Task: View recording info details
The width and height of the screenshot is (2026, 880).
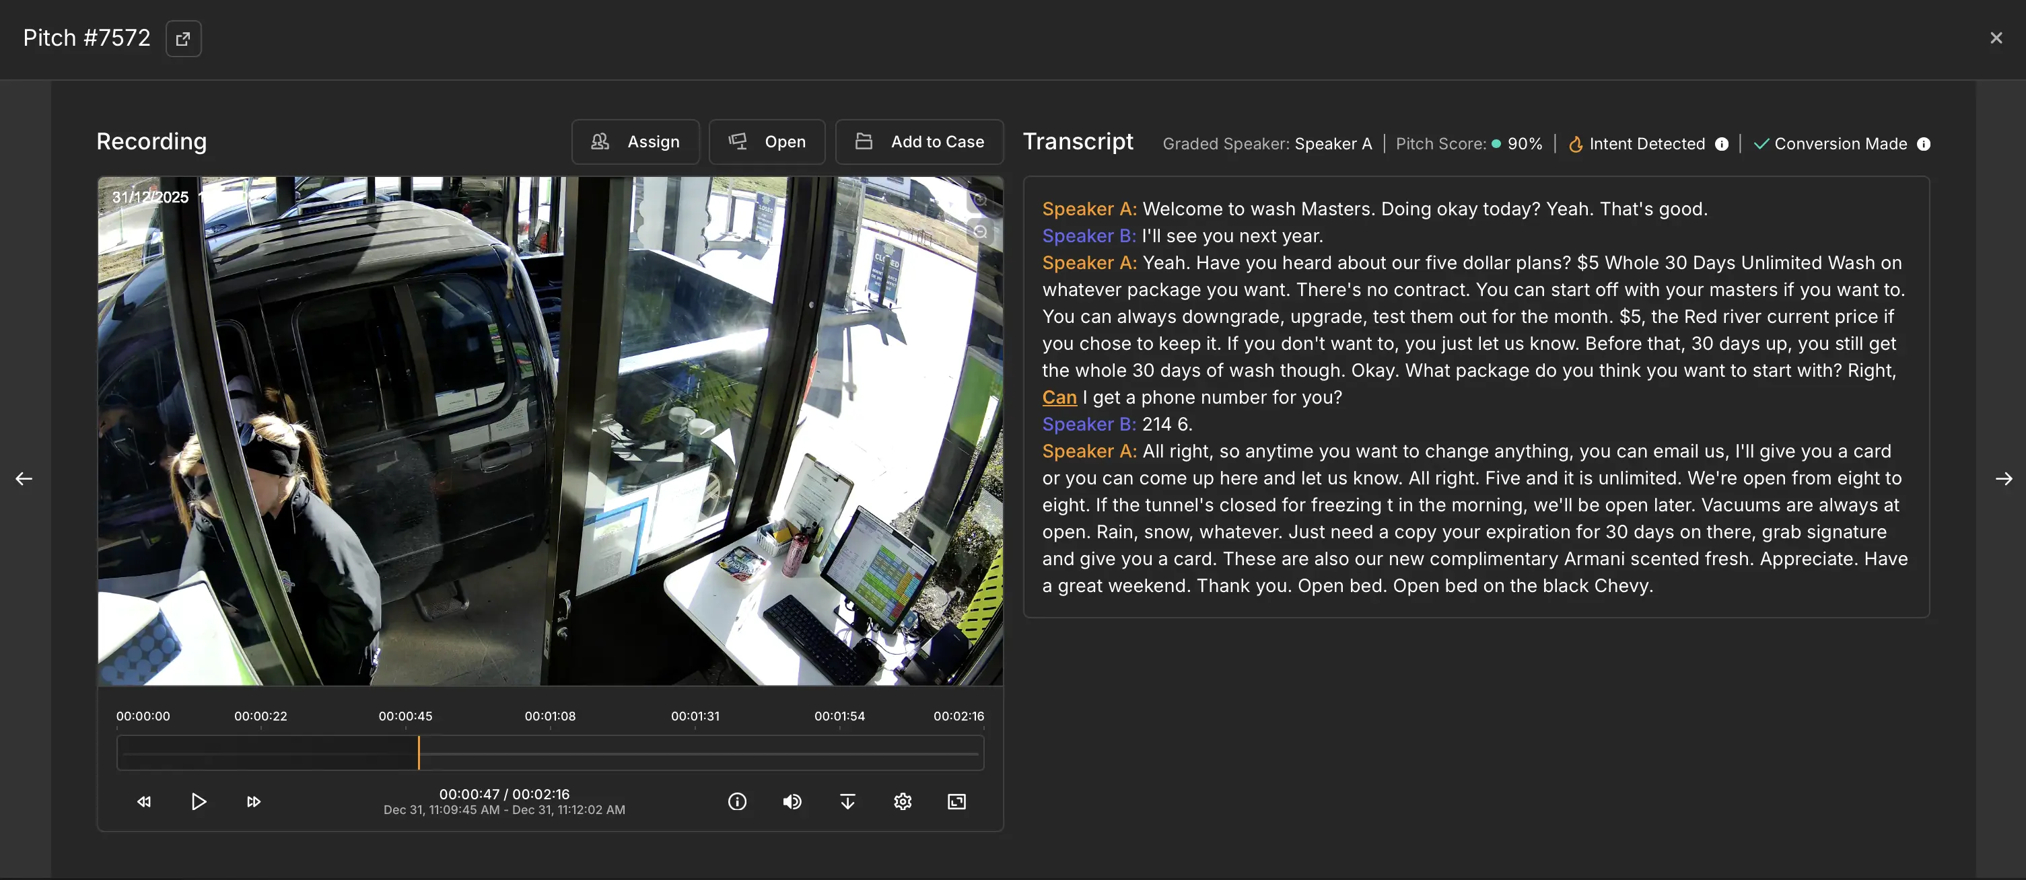Action: pyautogui.click(x=737, y=801)
